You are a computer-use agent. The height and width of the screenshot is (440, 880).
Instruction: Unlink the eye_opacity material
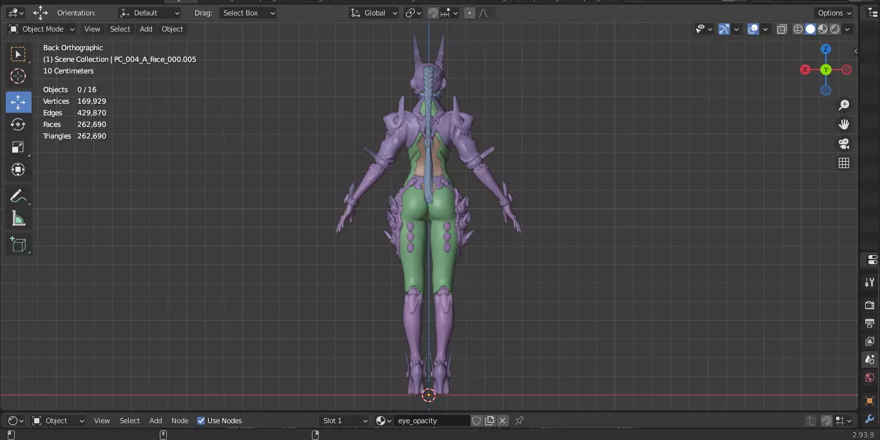tap(502, 421)
